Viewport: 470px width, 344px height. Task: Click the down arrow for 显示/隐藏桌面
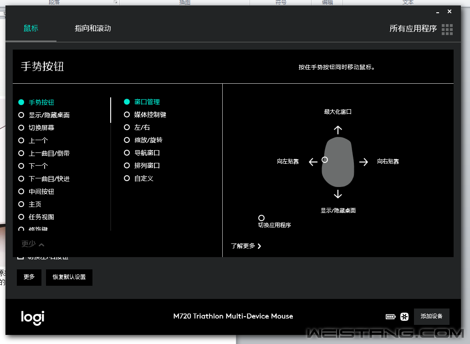pyautogui.click(x=338, y=194)
